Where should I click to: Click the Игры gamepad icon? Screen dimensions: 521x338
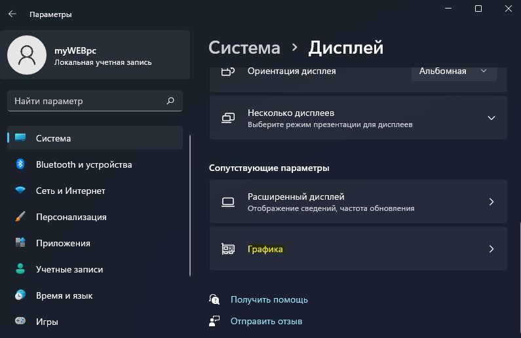coord(20,321)
